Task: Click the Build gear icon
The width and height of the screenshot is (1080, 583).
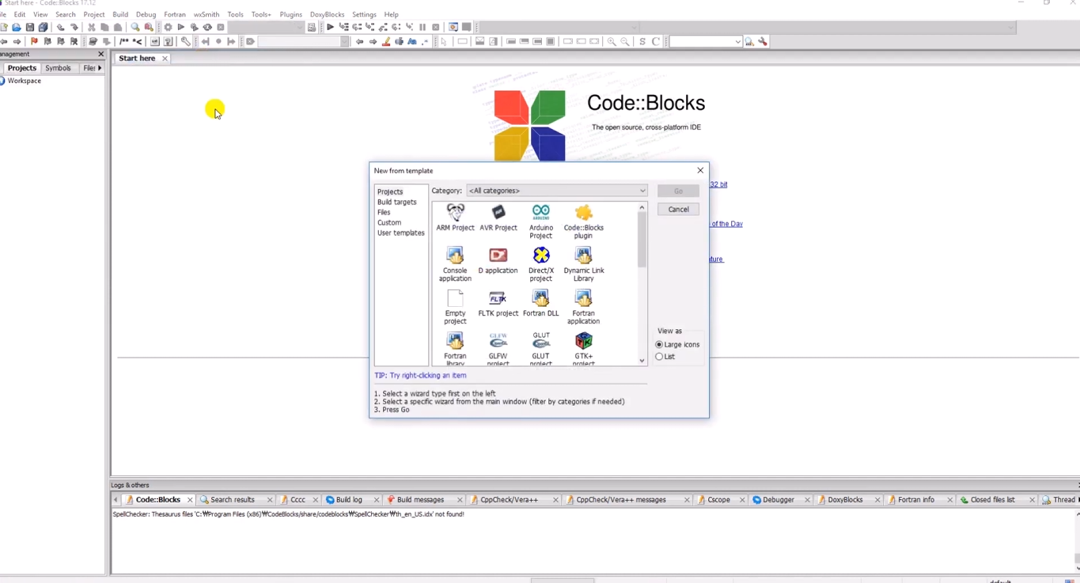Action: [x=168, y=27]
